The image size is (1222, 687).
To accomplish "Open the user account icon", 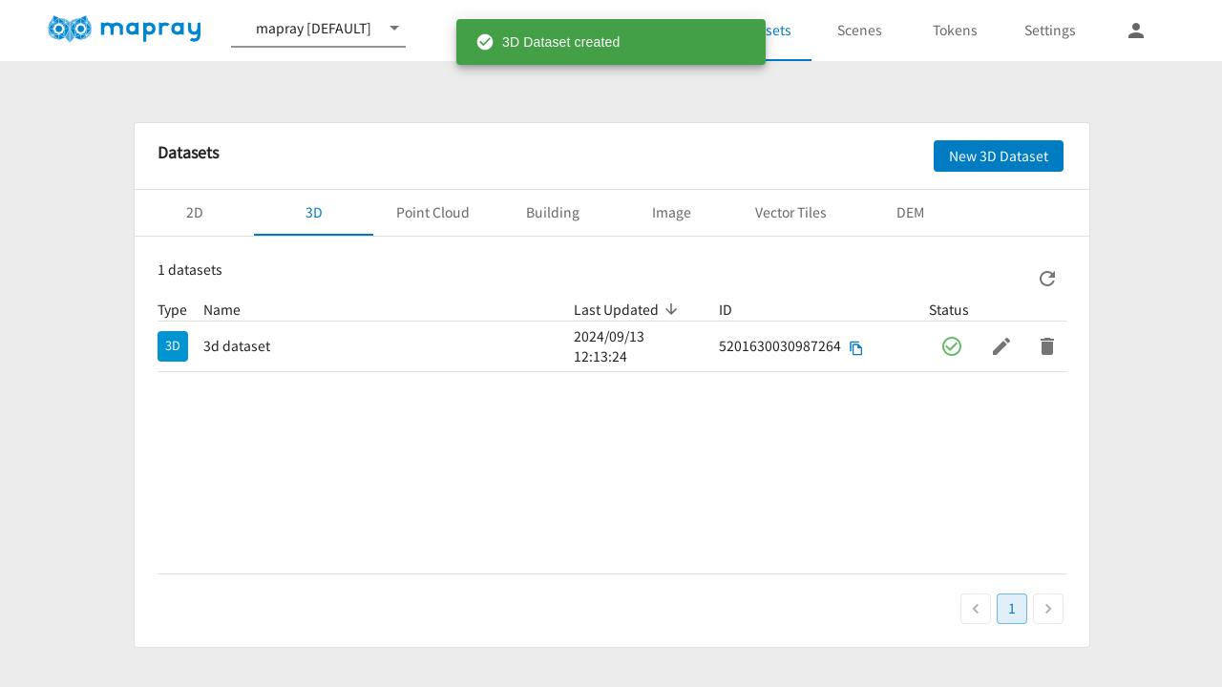I will (x=1135, y=31).
